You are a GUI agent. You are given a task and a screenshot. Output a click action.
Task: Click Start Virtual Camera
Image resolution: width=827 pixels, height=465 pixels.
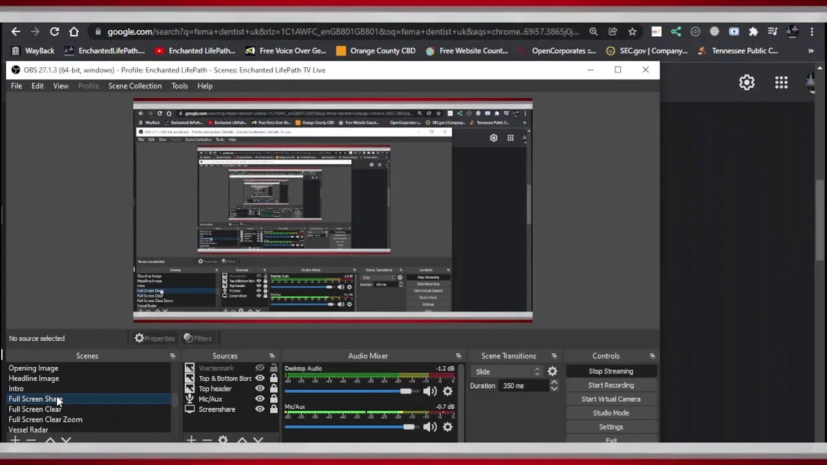click(611, 399)
